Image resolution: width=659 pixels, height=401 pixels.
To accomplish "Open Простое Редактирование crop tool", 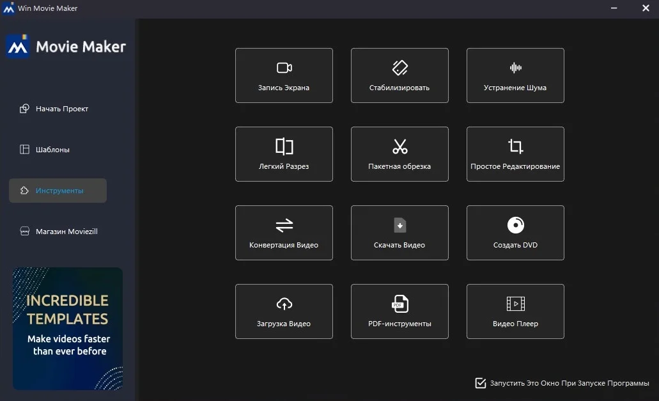I will tap(515, 154).
